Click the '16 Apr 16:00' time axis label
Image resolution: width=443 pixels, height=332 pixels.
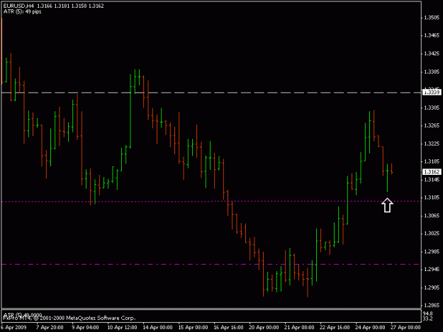pyautogui.click(x=228, y=328)
